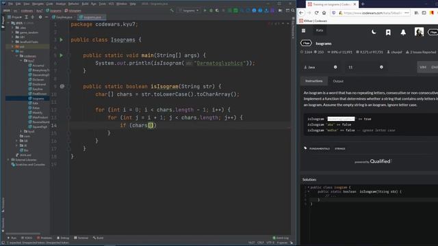Open Search Everywhere magnifier icon in IntelliJ
Viewport: 438px width, 246px height.
click(293, 10)
